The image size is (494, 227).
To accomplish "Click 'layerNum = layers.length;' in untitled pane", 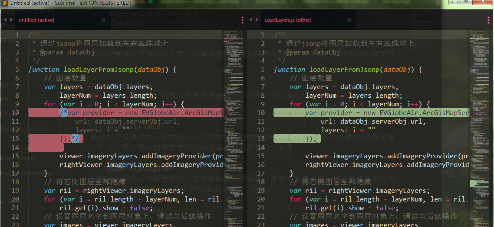I will [x=108, y=96].
